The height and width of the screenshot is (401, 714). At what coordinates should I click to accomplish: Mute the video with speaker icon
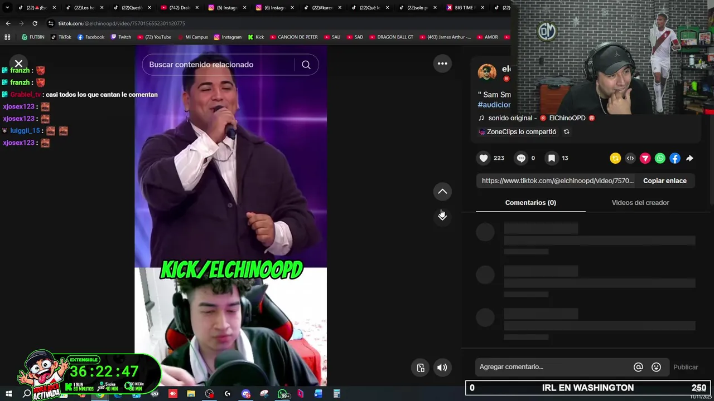point(442,368)
